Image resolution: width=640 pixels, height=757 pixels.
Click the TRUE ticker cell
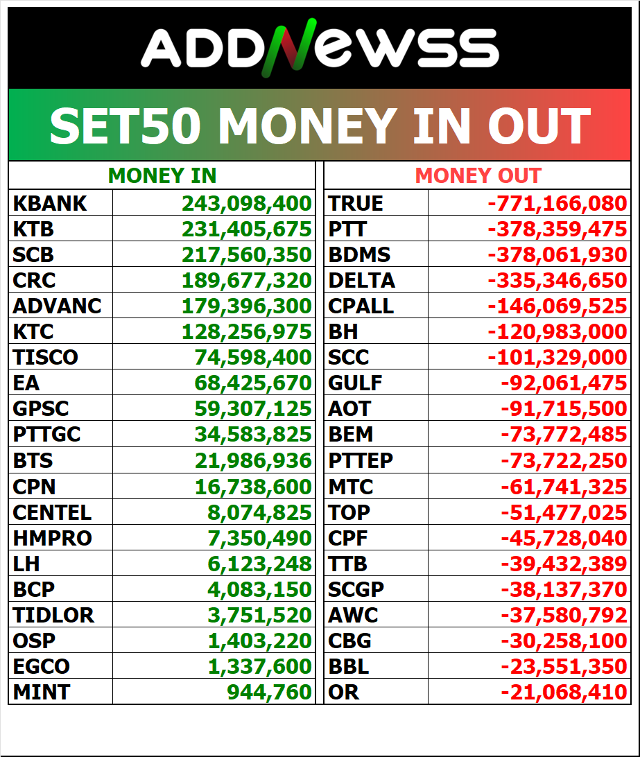(356, 203)
